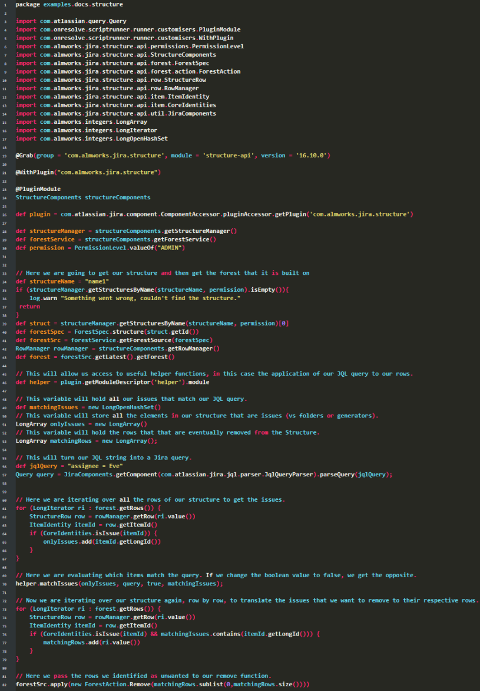Select the "def helper" getModuleDescriptor line

(x=112, y=382)
